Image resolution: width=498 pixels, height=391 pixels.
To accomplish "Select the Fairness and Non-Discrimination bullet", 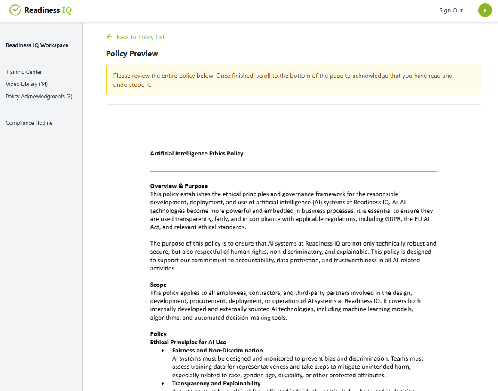I will click(217, 350).
